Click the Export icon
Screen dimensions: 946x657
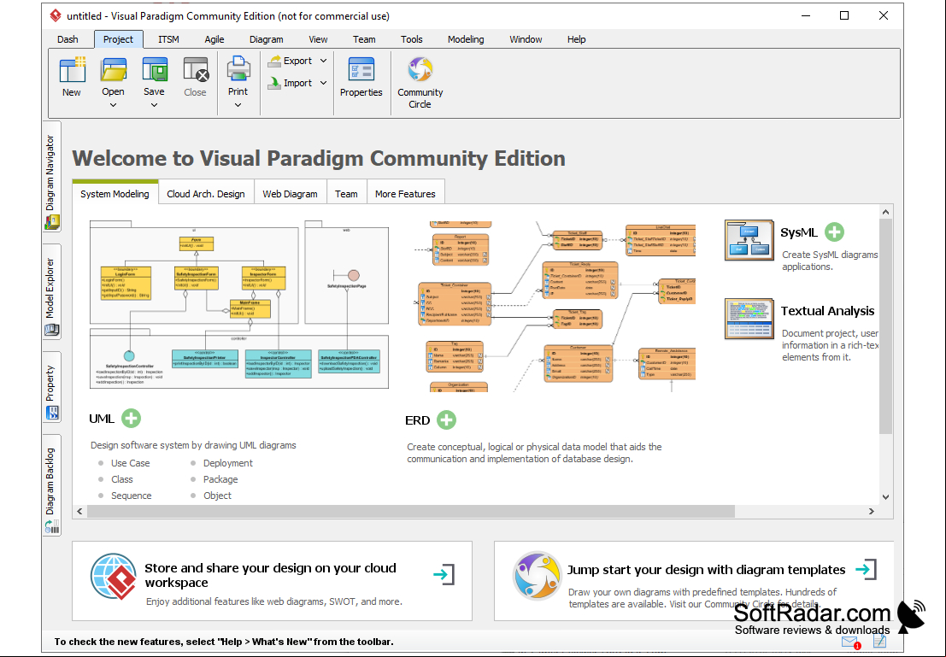(x=274, y=61)
